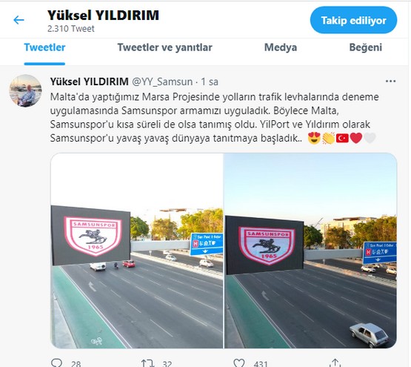Image resolution: width=411 pixels, height=367 pixels.
Task: Click the tweet text about Marsa Projesi
Action: (x=215, y=118)
